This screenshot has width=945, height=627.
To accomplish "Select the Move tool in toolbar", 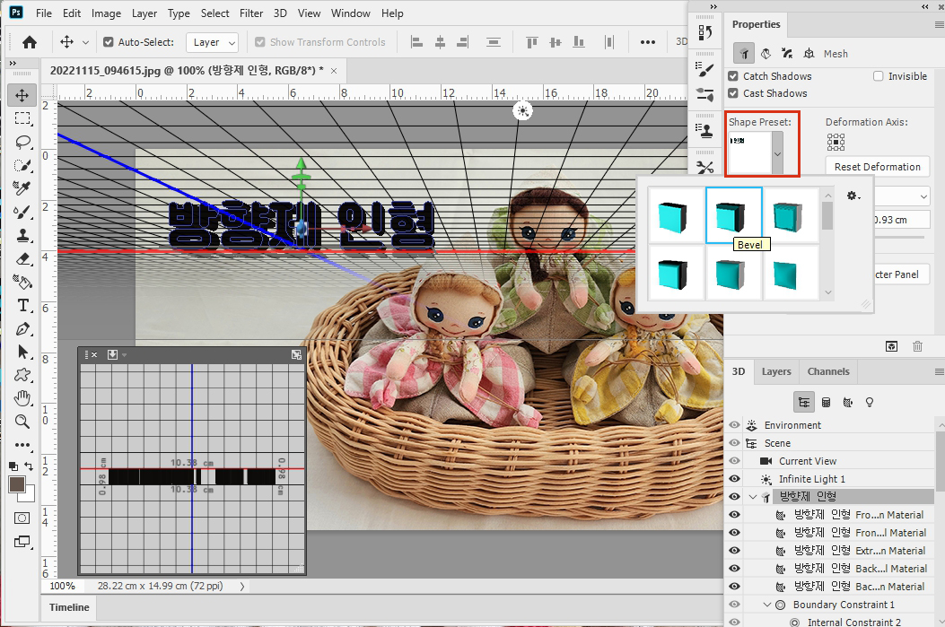I will (x=22, y=95).
